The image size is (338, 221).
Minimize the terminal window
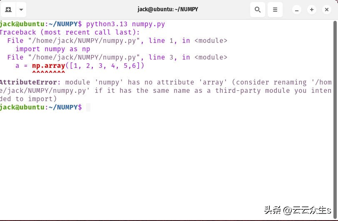point(297,10)
